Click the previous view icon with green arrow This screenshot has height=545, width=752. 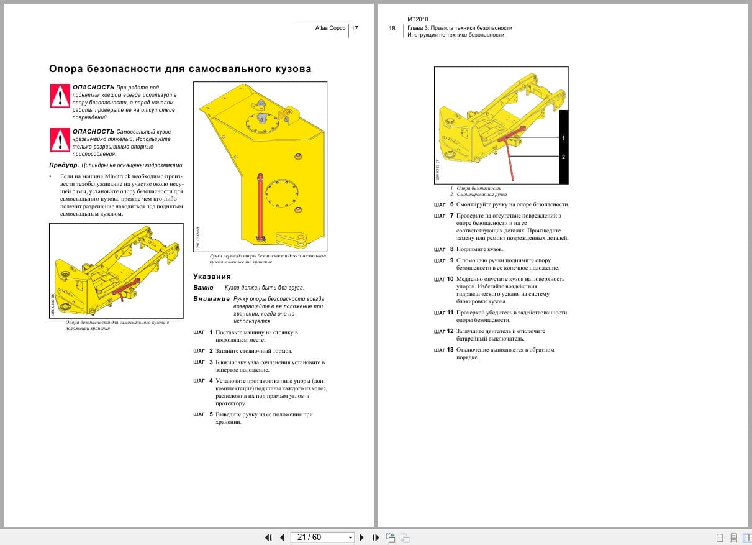coord(391,536)
